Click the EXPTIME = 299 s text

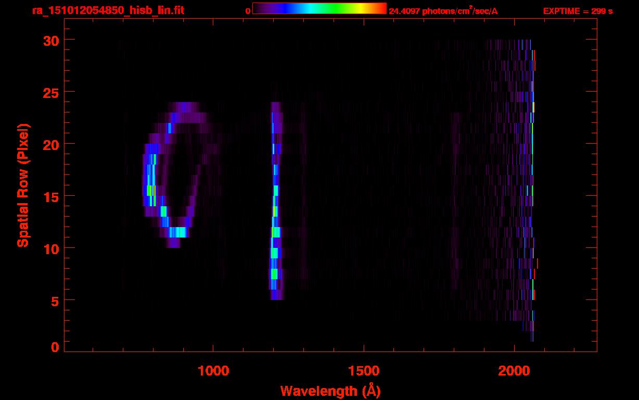pyautogui.click(x=578, y=11)
